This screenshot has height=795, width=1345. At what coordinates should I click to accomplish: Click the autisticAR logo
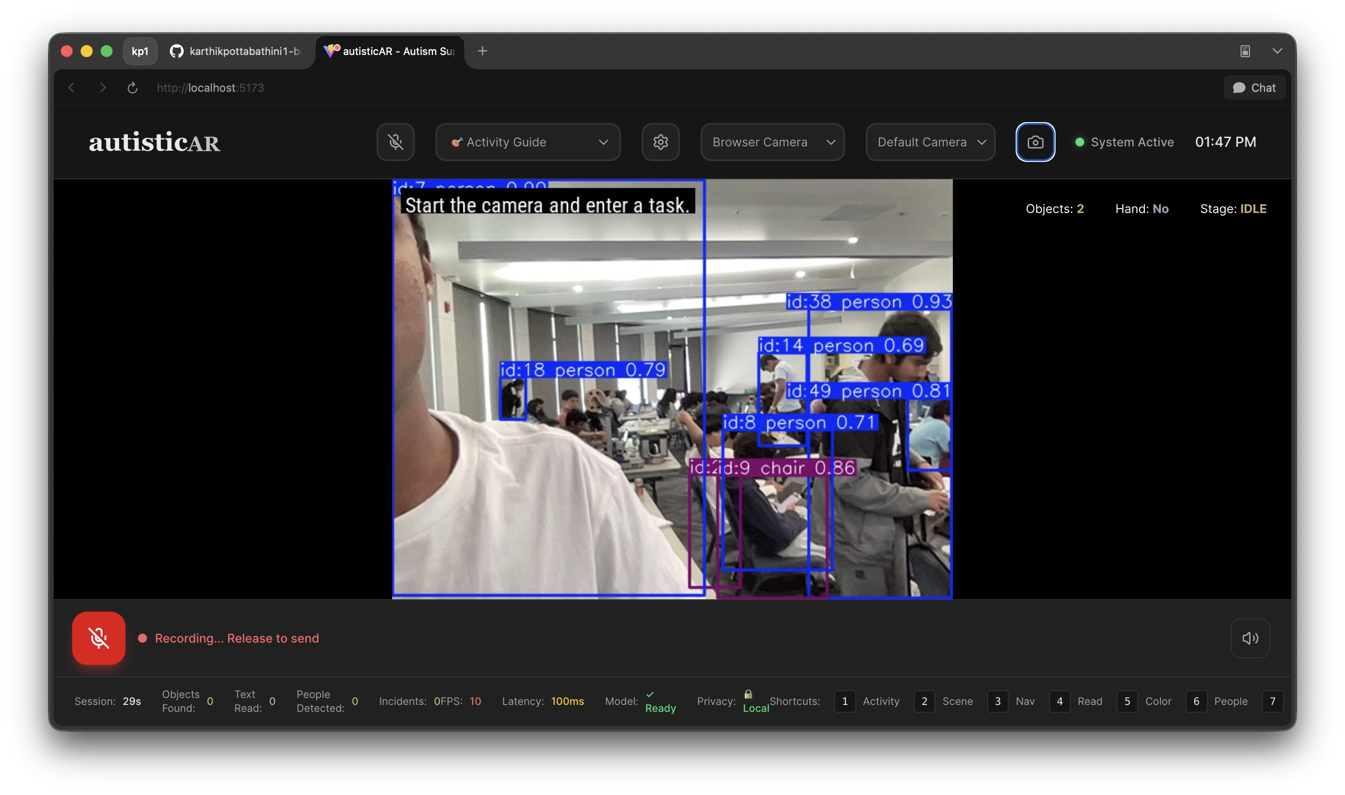(154, 142)
